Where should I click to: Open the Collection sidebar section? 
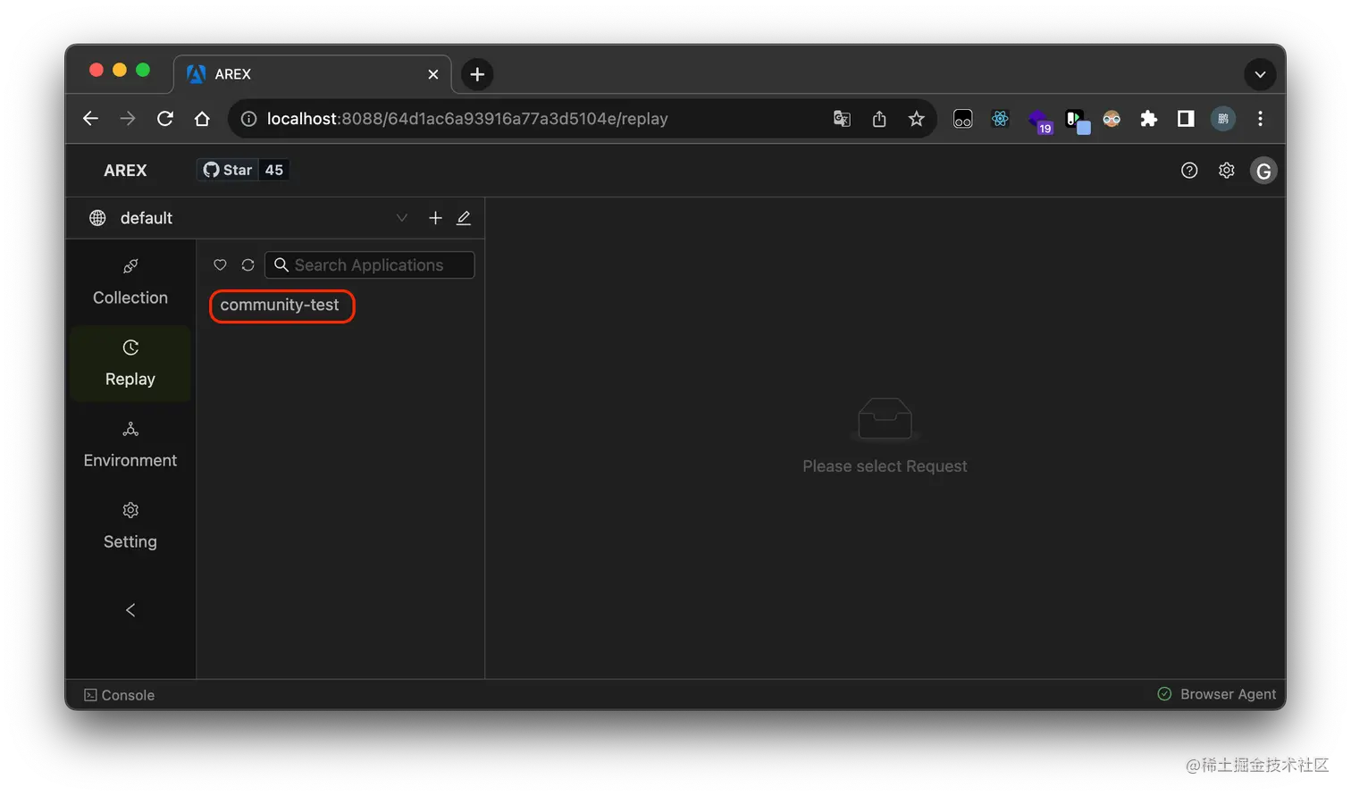pos(130,283)
